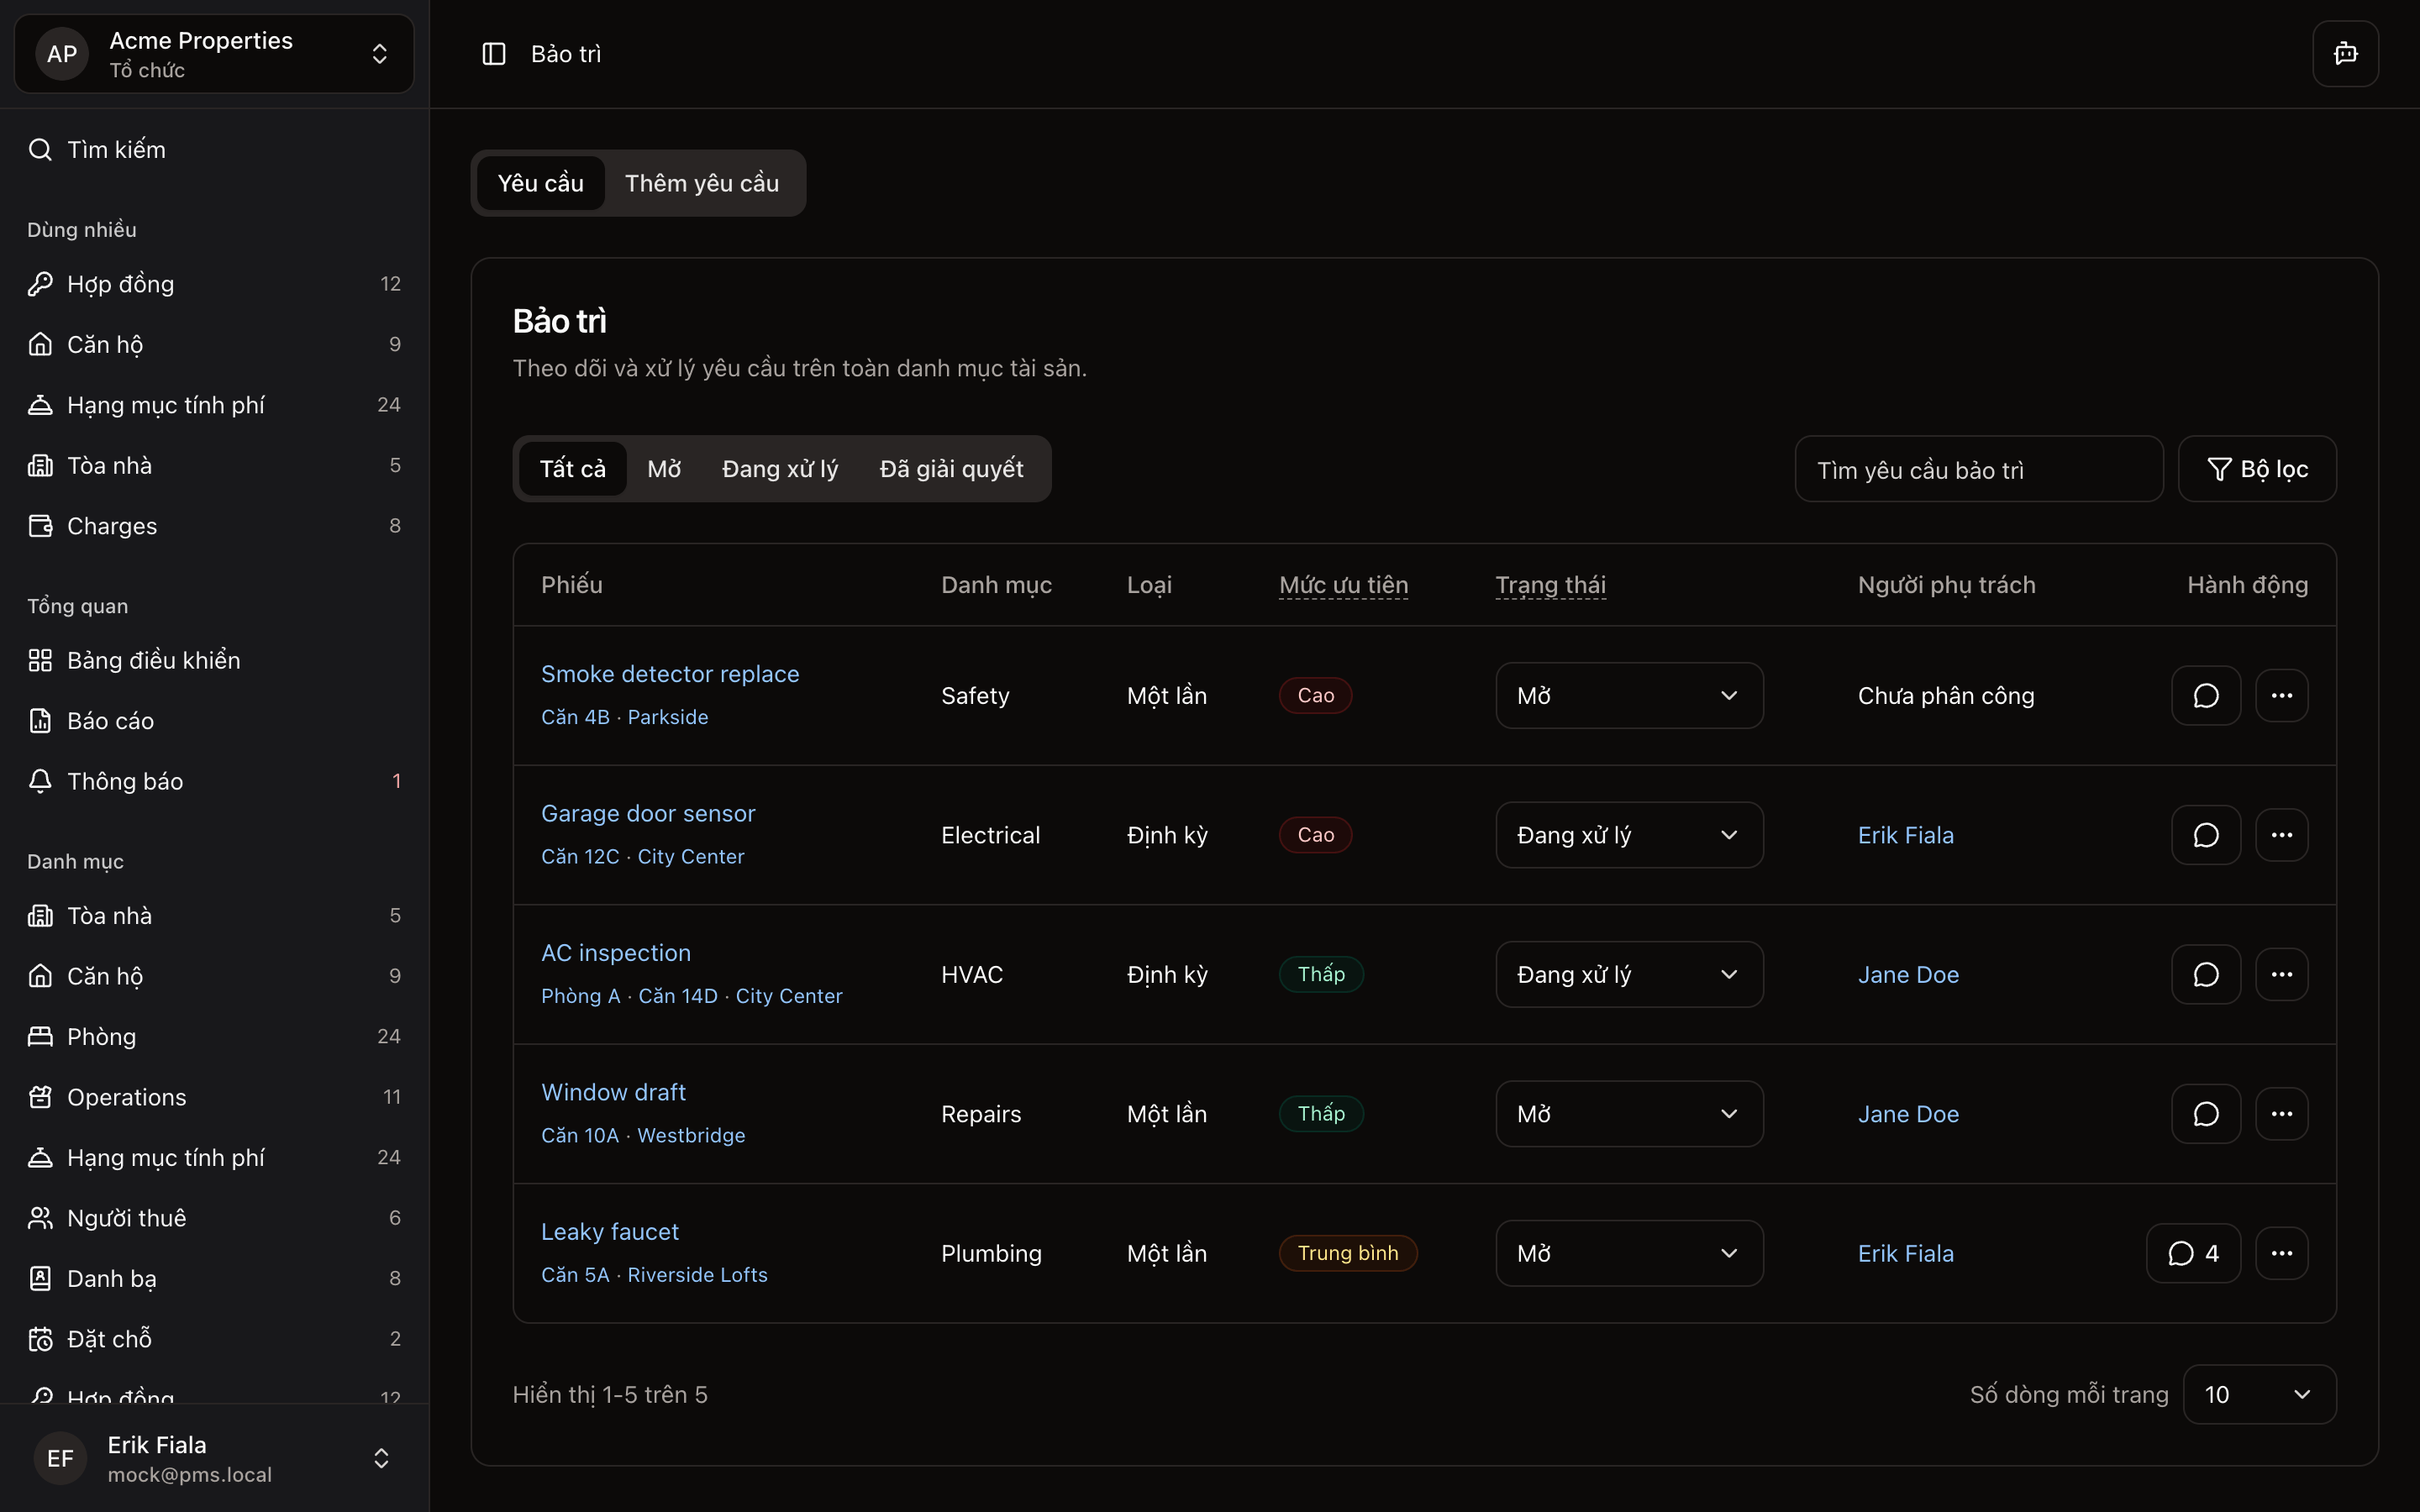
Task: Toggle the sidebar panel icon
Action: (494, 54)
